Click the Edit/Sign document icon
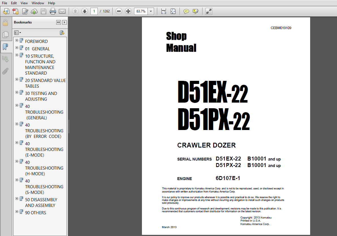 tap(25, 11)
